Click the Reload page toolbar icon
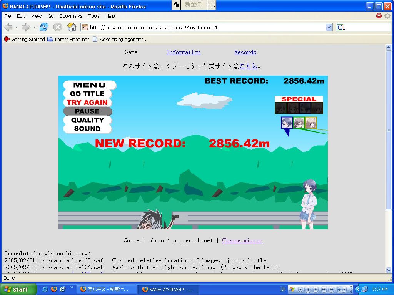This screenshot has width=394, height=295. (44, 27)
